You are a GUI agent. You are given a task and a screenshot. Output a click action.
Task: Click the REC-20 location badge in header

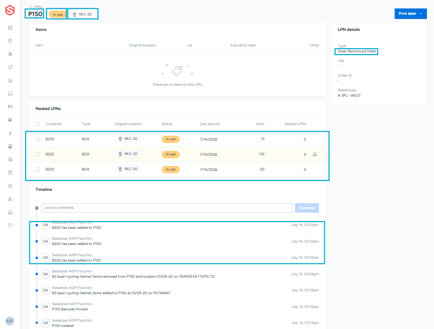pos(82,14)
